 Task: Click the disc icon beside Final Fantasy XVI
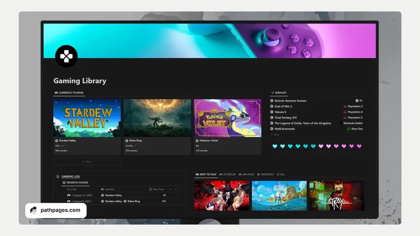point(272,118)
